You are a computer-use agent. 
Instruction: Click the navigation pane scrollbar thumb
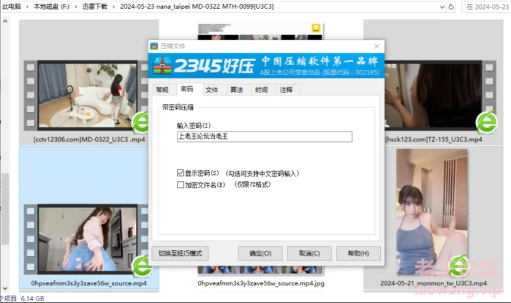tap(5, 209)
